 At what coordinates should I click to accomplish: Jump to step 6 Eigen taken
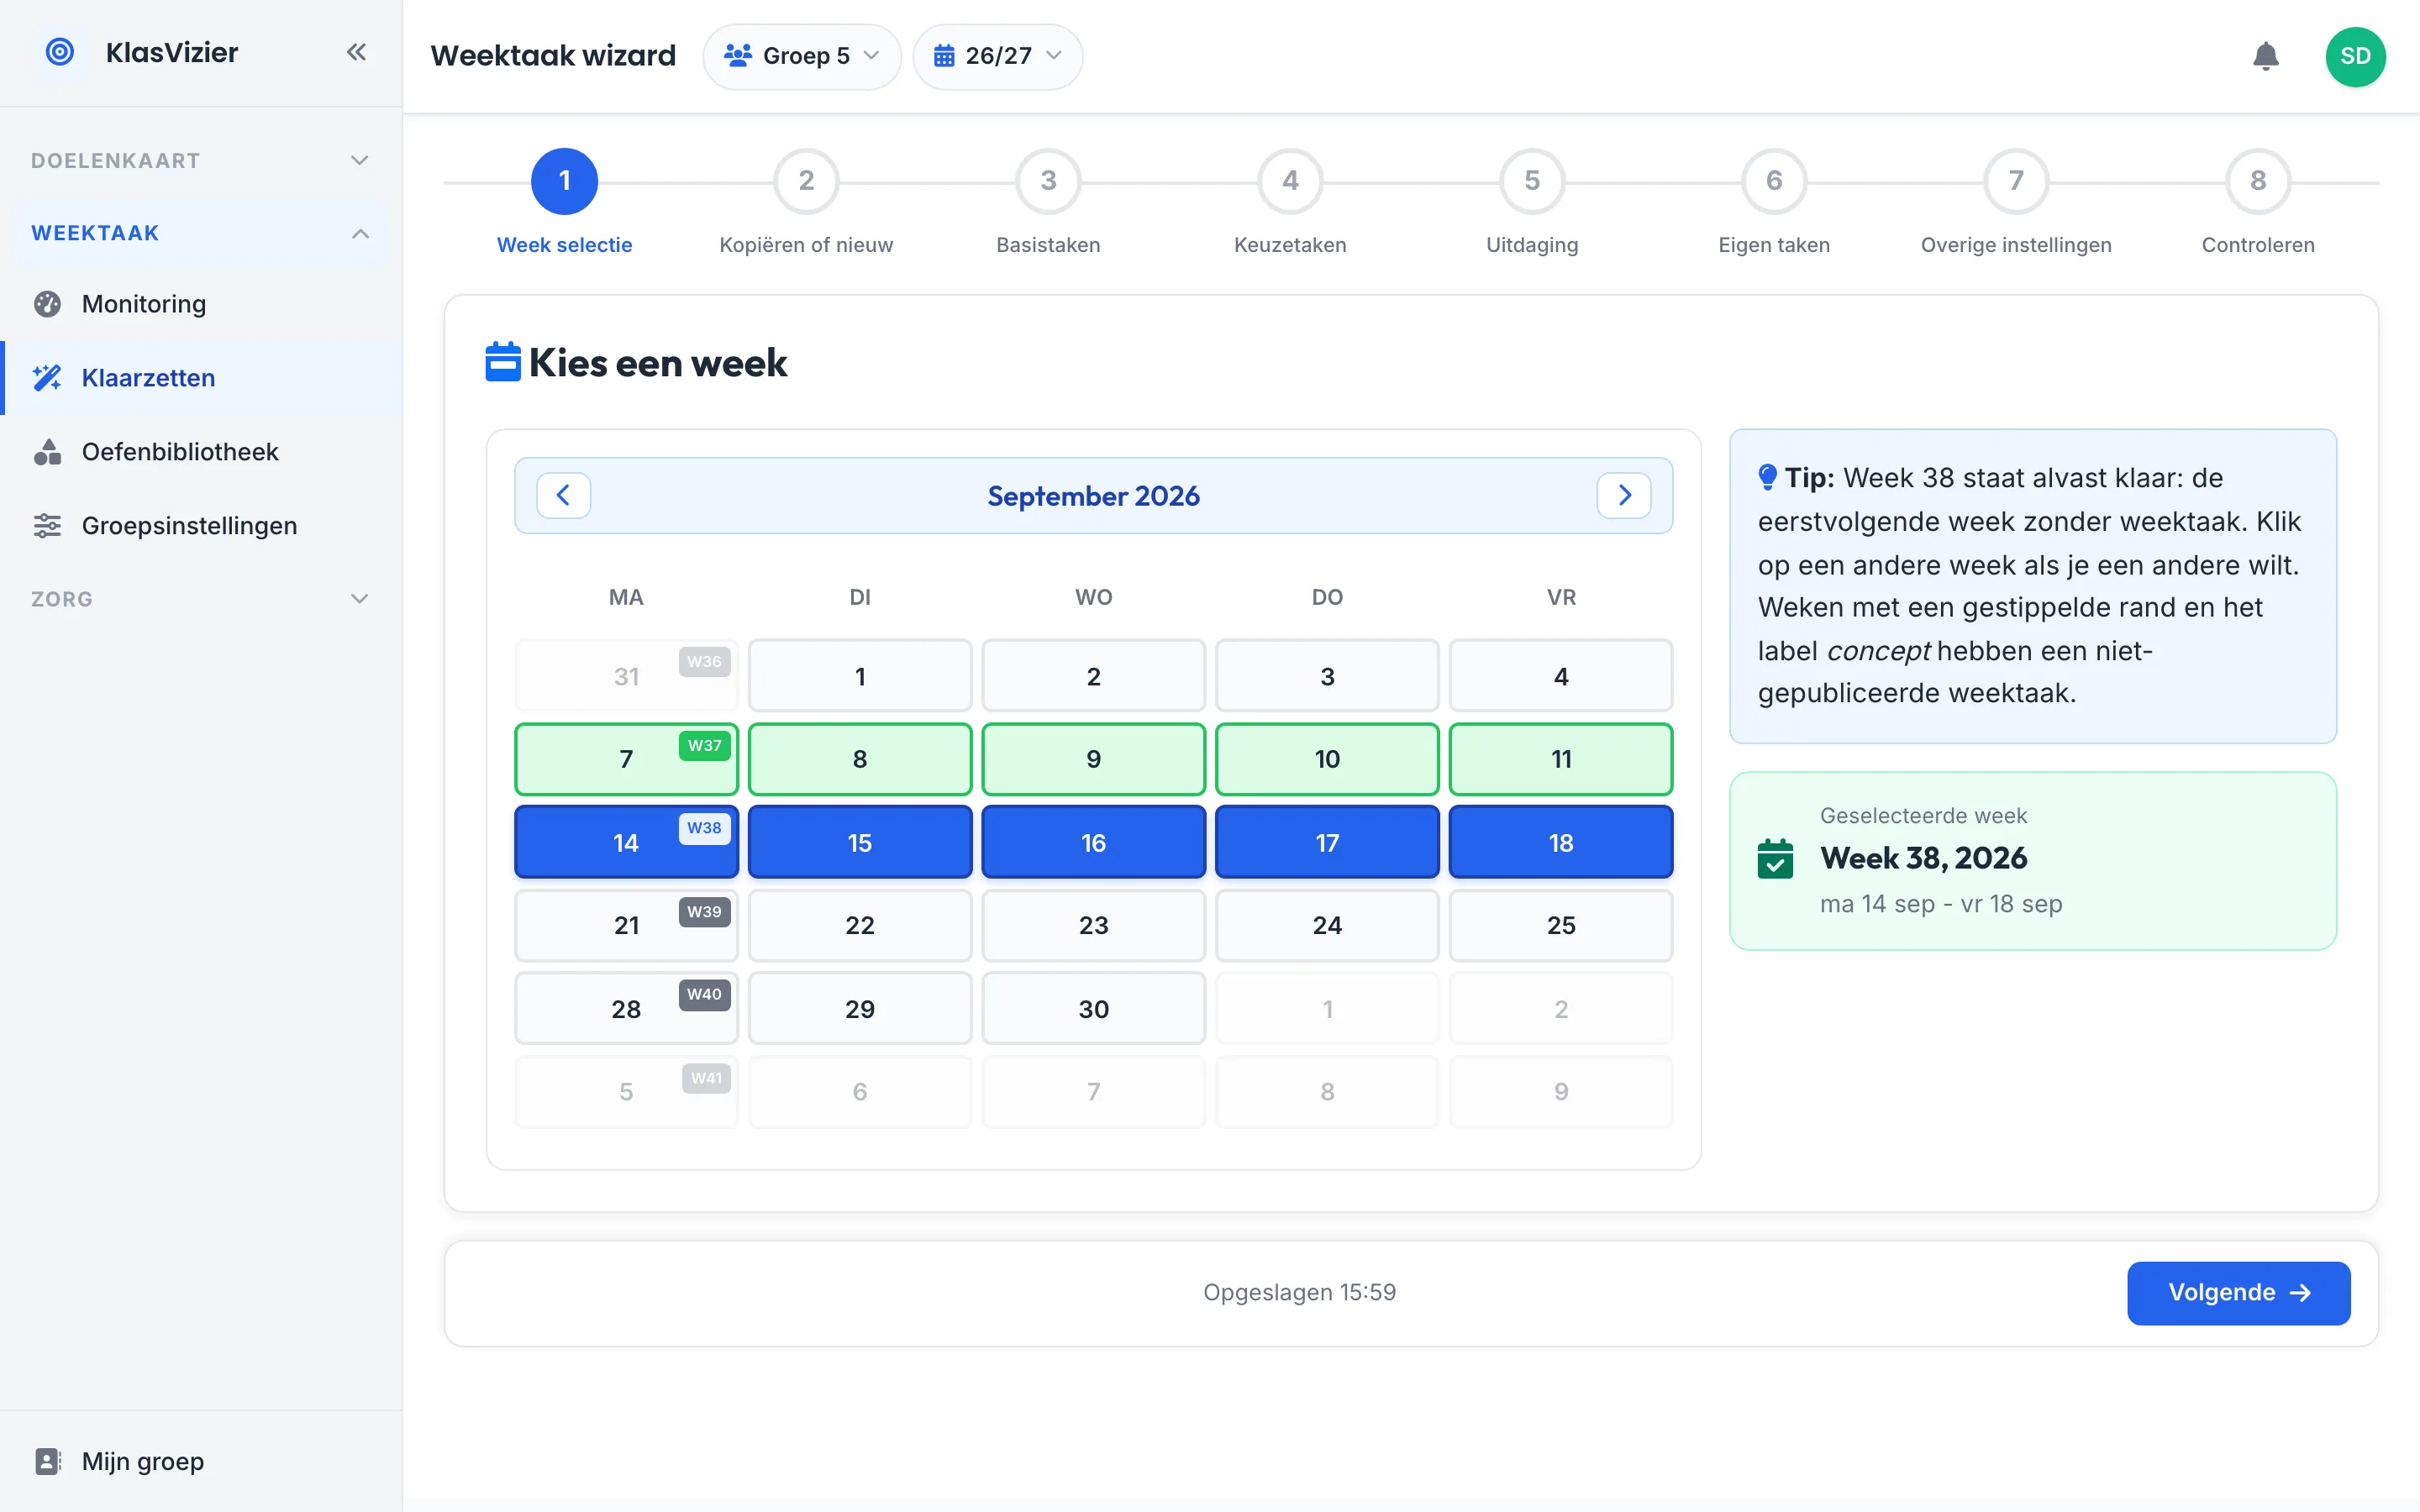point(1774,202)
